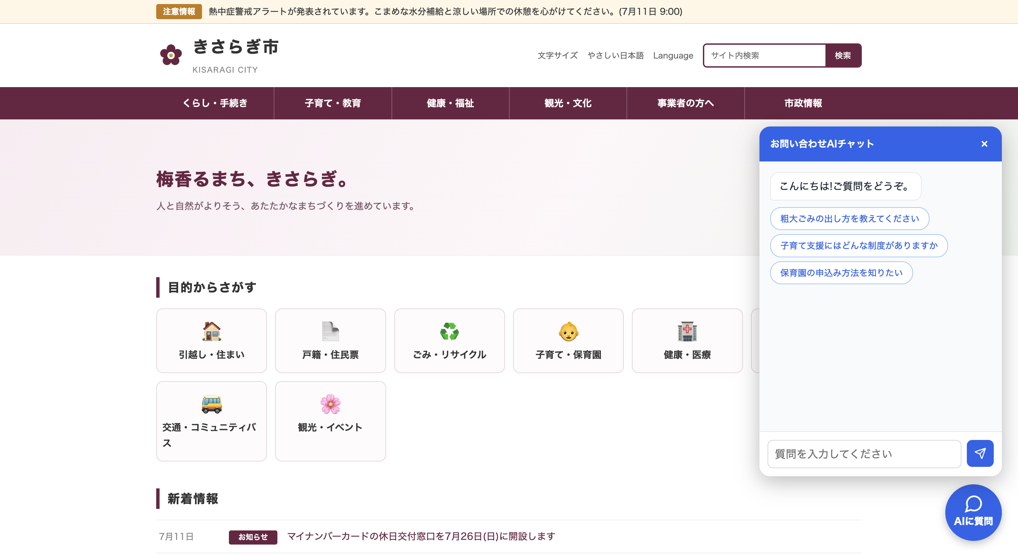Open the Language selector
Viewport: 1018px width, 557px height.
point(673,55)
